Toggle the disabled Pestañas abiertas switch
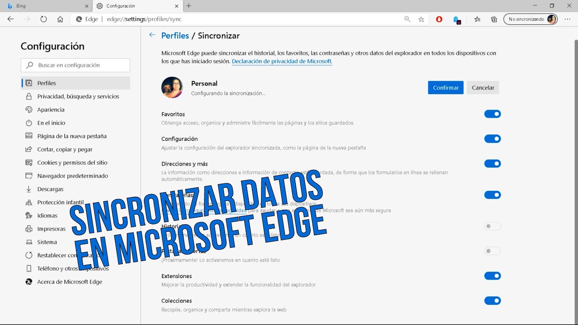This screenshot has width=578, height=325. coord(493,251)
